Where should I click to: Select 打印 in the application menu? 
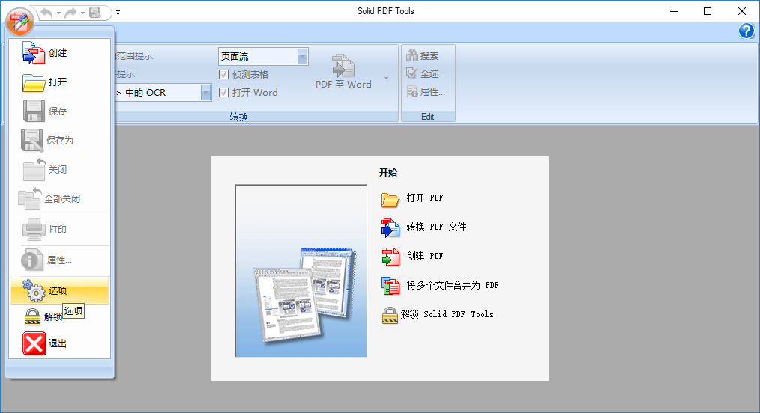60,230
